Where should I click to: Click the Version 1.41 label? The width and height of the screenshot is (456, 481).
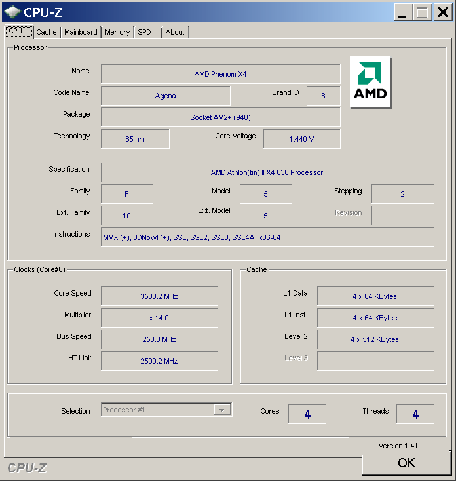tap(398, 446)
